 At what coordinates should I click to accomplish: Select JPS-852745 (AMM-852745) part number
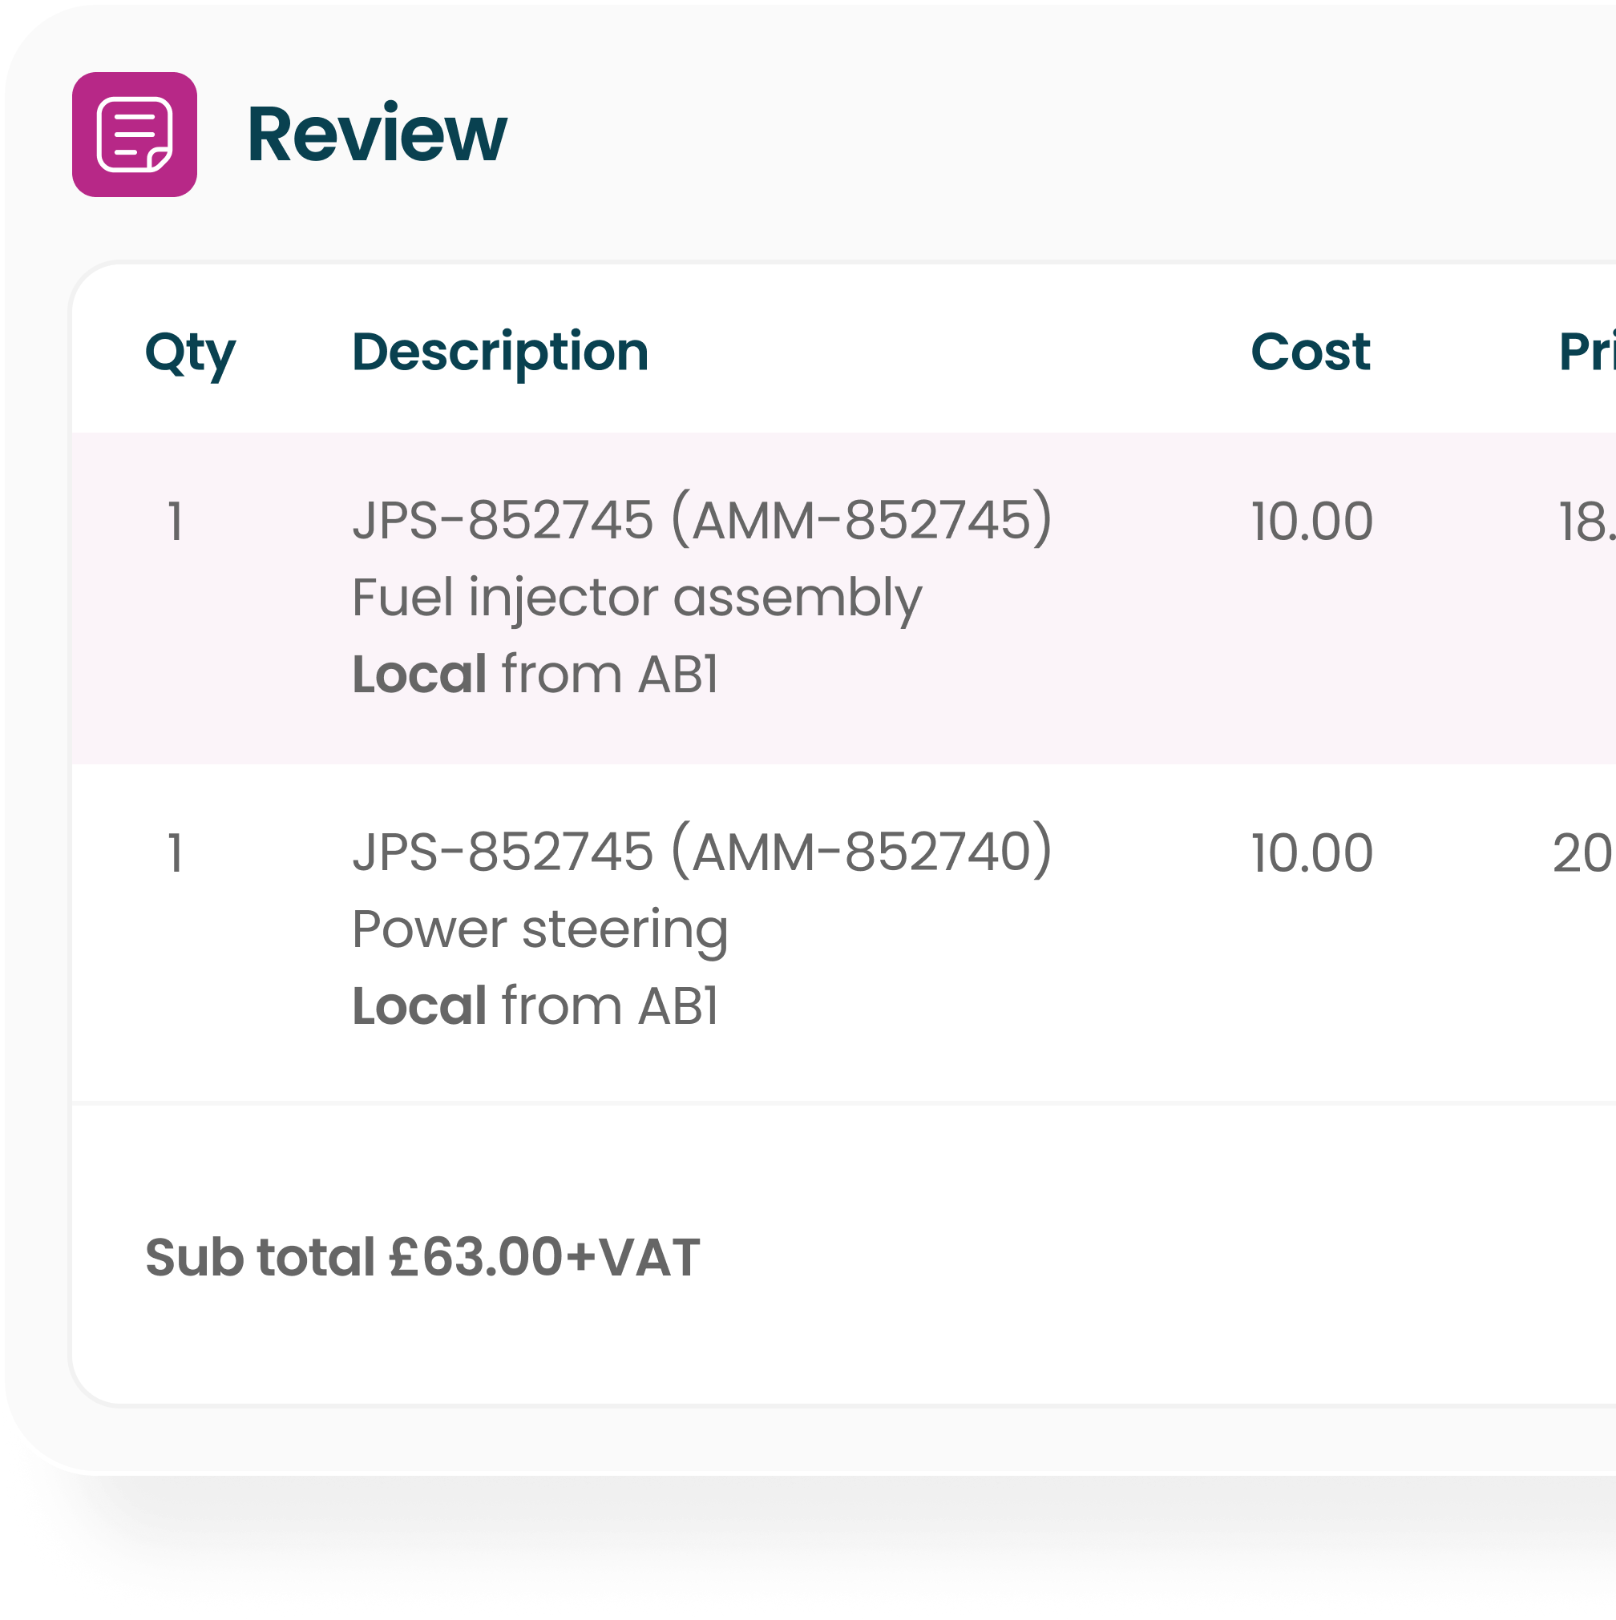702,520
